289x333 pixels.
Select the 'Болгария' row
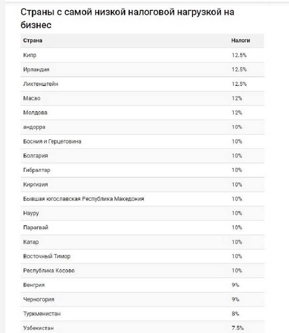click(x=142, y=156)
